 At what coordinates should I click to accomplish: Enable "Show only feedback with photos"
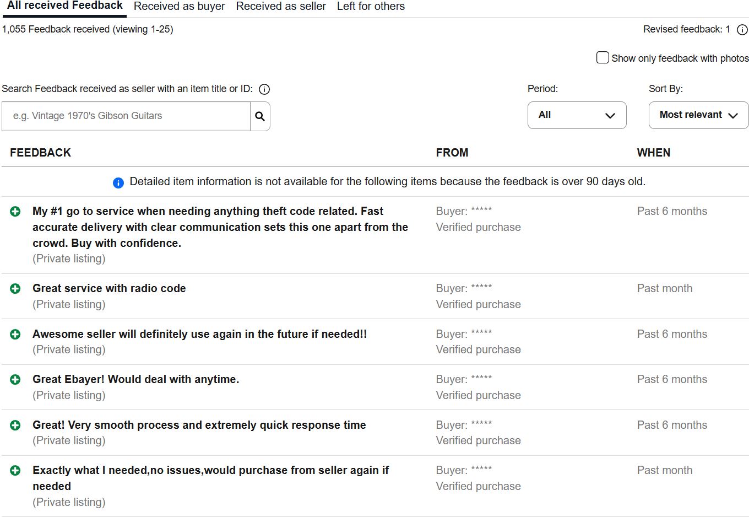[602, 57]
